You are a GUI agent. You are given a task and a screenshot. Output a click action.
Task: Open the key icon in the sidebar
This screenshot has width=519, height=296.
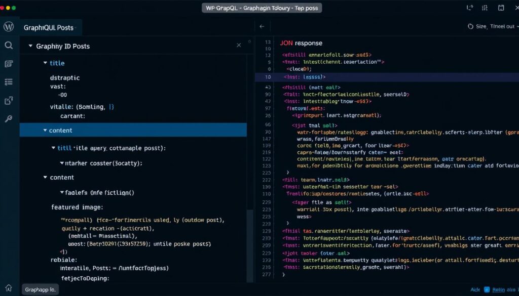tap(9, 119)
